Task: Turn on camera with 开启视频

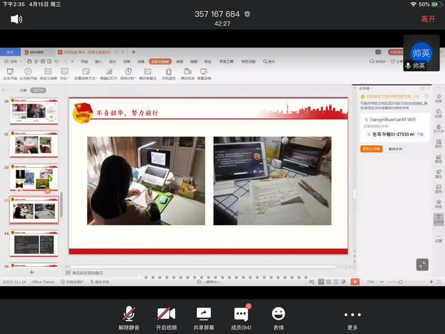Action: [x=166, y=316]
